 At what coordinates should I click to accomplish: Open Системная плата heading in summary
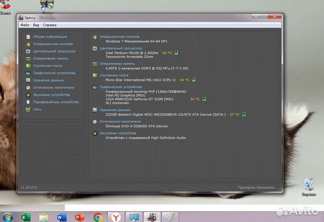click(x=114, y=75)
